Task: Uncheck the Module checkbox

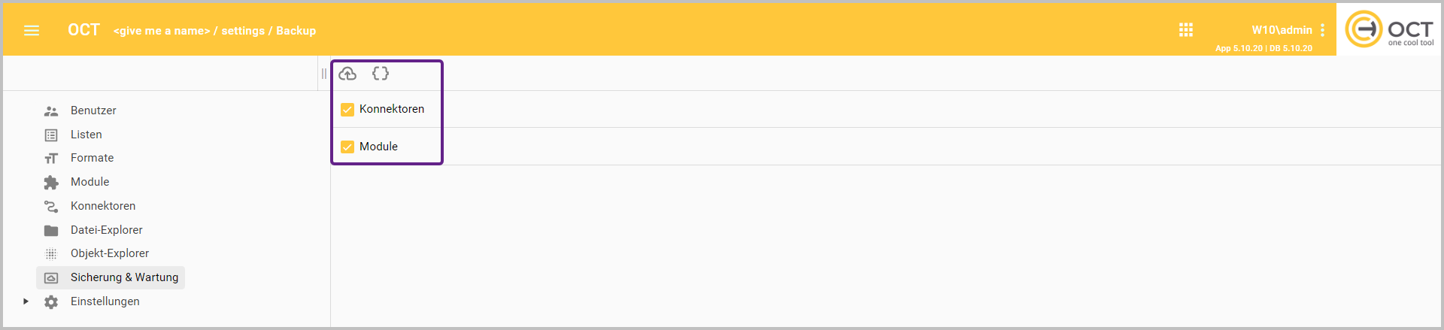Action: tap(347, 147)
